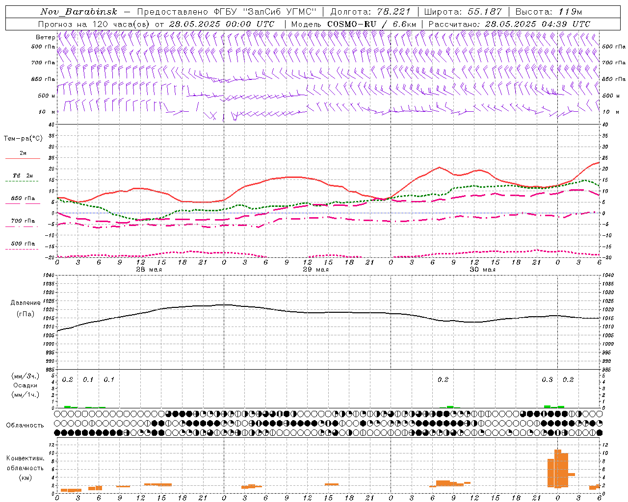The width and height of the screenshot is (628, 502).
Task: Click the Облачность row label
Action: pos(25,425)
